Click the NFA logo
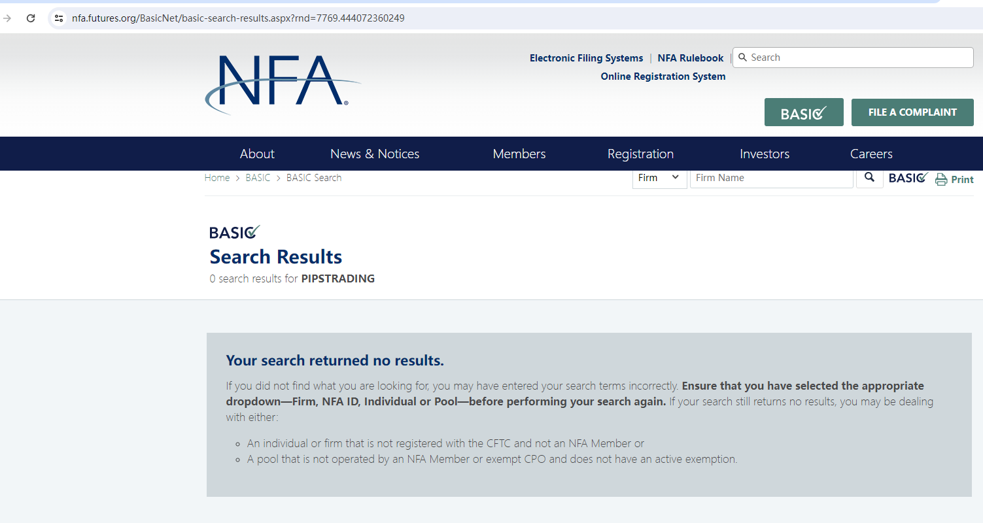Image resolution: width=983 pixels, height=523 pixels. click(x=281, y=83)
